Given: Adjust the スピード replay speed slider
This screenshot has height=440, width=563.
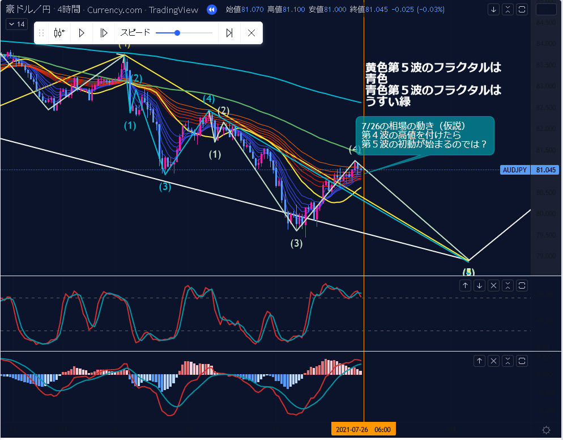Looking at the screenshot, I should [178, 33].
